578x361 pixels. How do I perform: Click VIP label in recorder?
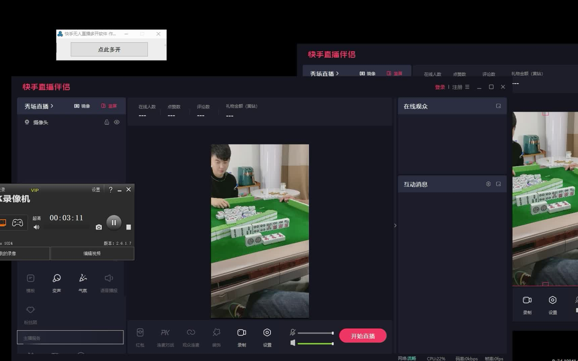pos(35,190)
